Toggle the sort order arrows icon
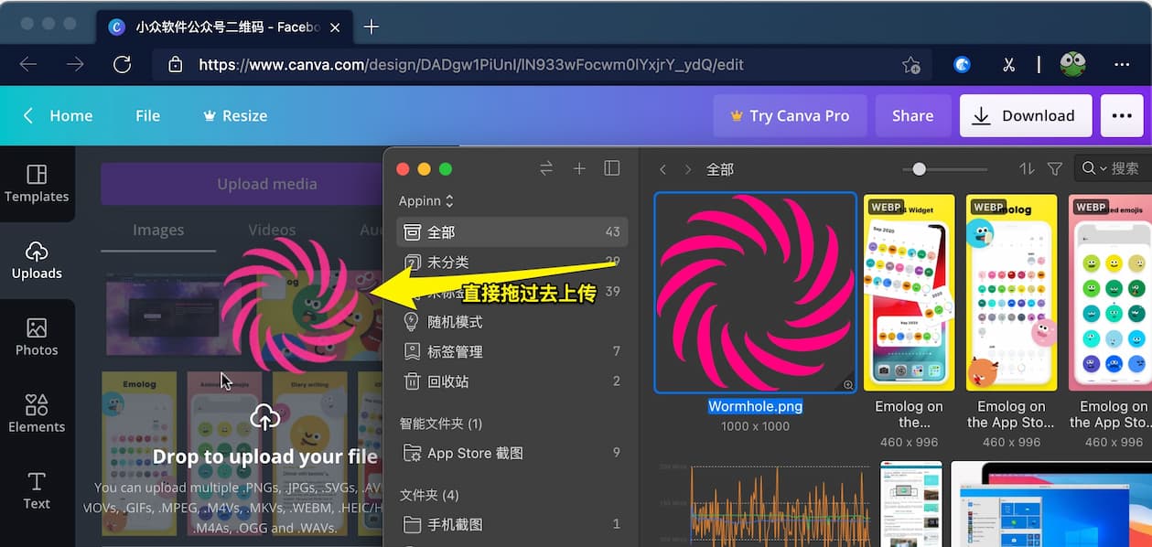This screenshot has height=547, width=1152. tap(1027, 168)
